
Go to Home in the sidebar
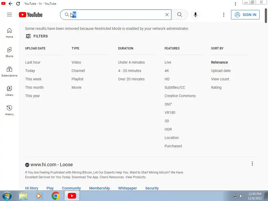(x=9, y=33)
